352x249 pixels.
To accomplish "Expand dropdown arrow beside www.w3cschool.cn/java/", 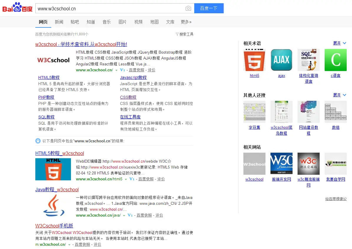I will [x=124, y=215].
